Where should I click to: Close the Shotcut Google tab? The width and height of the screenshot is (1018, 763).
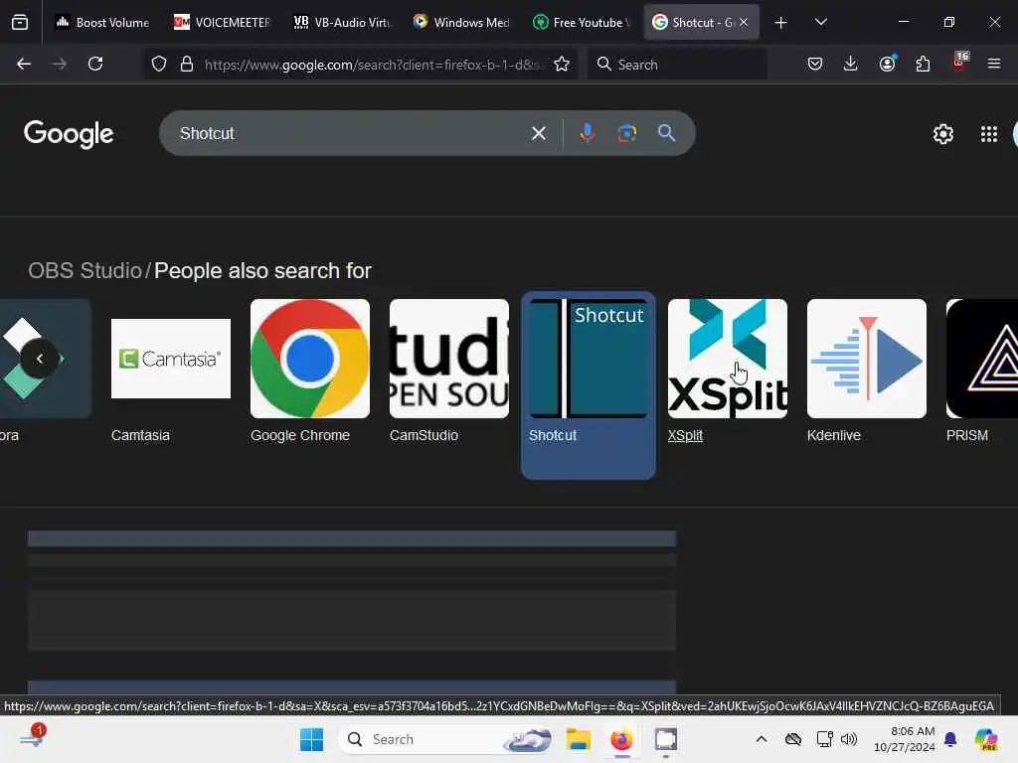[744, 22]
